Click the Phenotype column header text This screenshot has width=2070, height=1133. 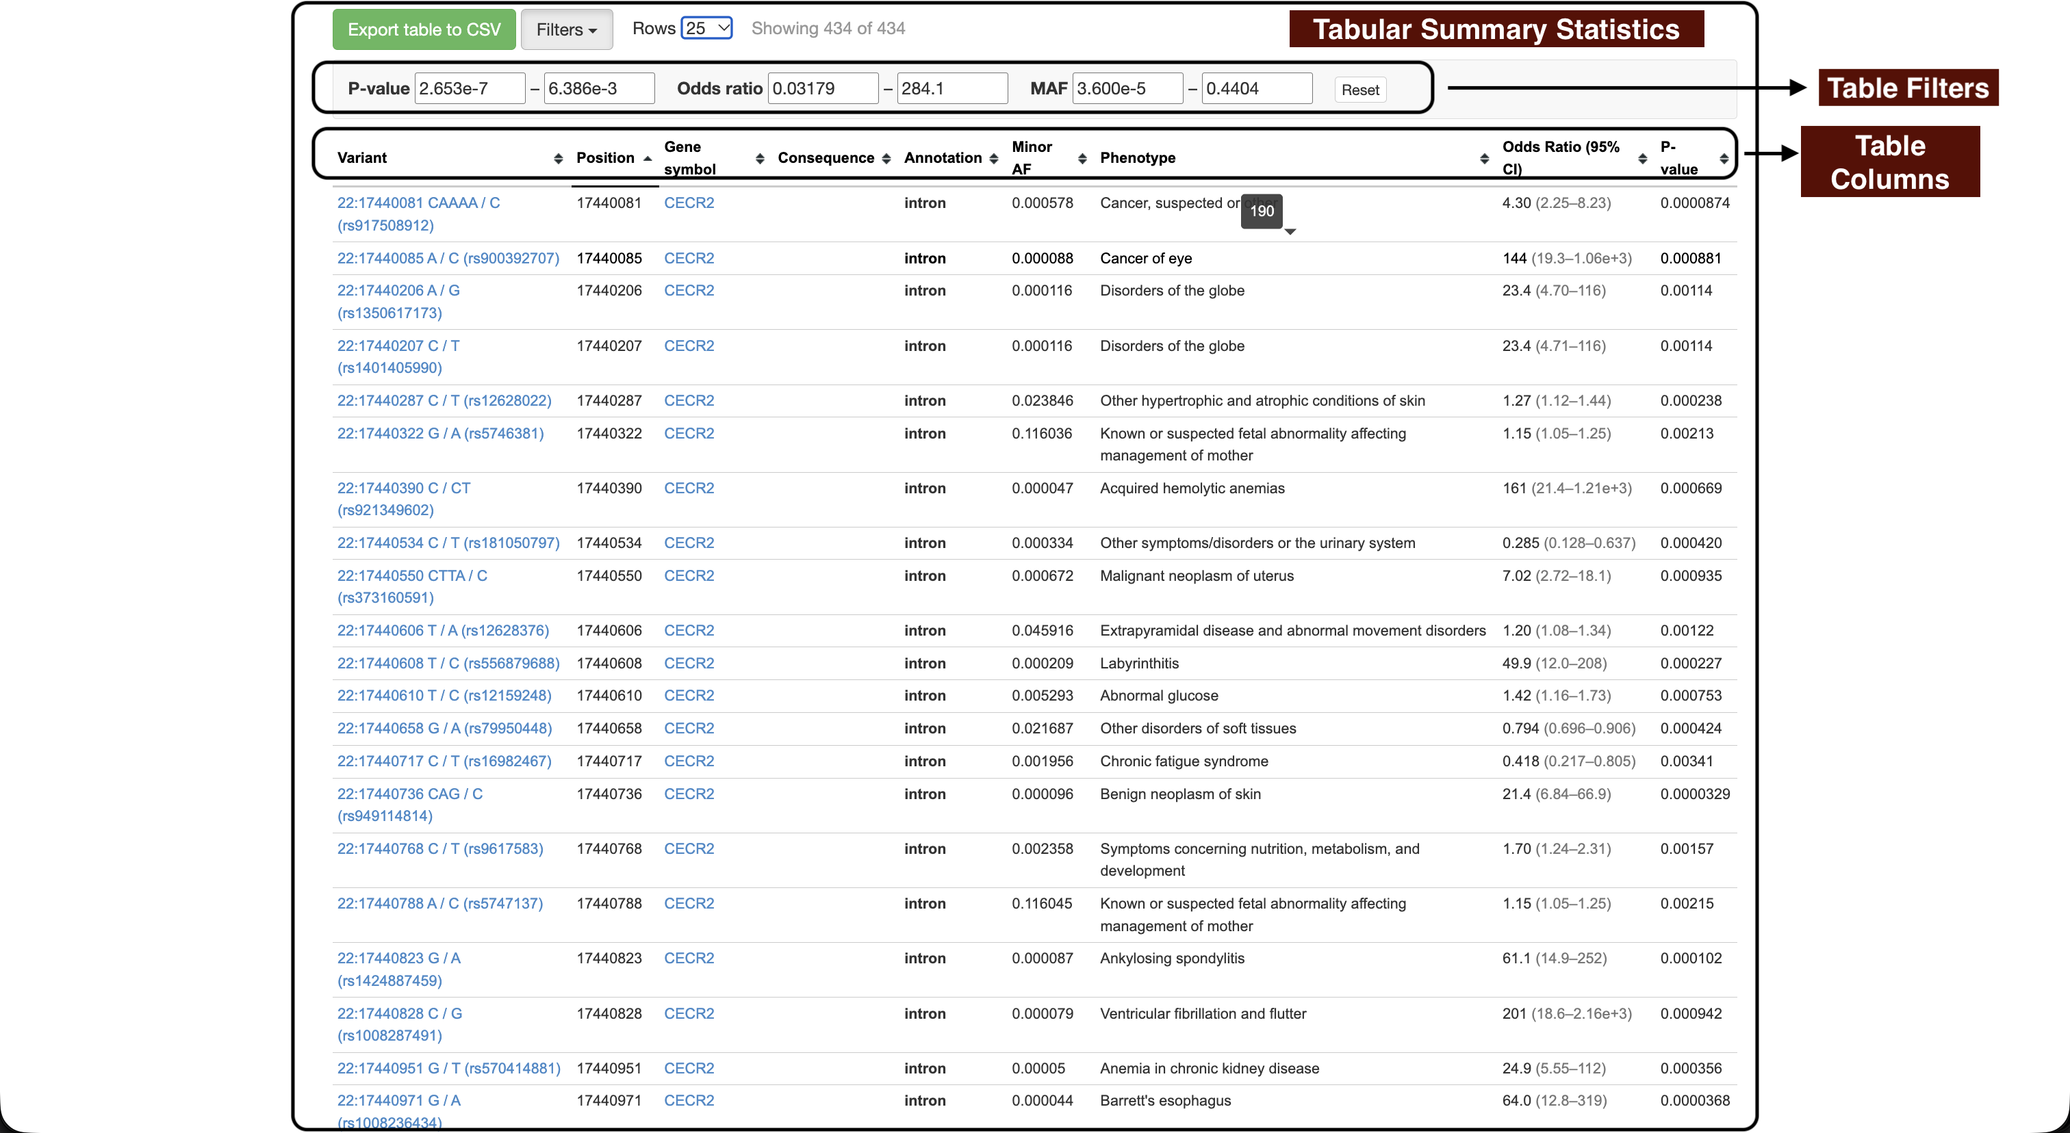(1137, 158)
